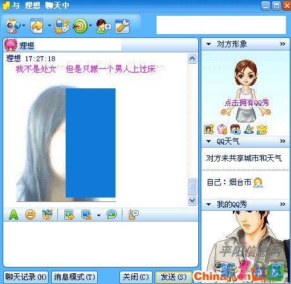Click inside the message input area
The width and height of the screenshot is (291, 284).
pos(100,244)
